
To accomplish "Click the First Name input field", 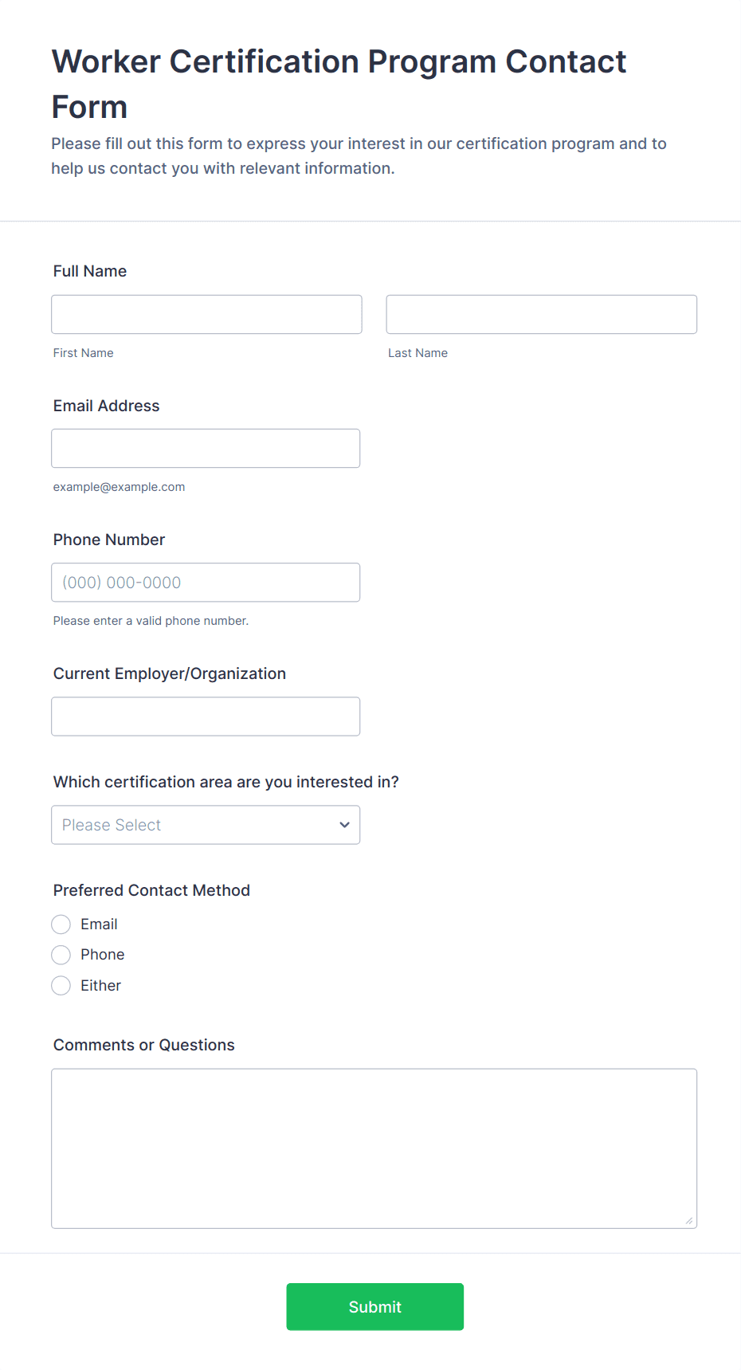I will (x=206, y=314).
